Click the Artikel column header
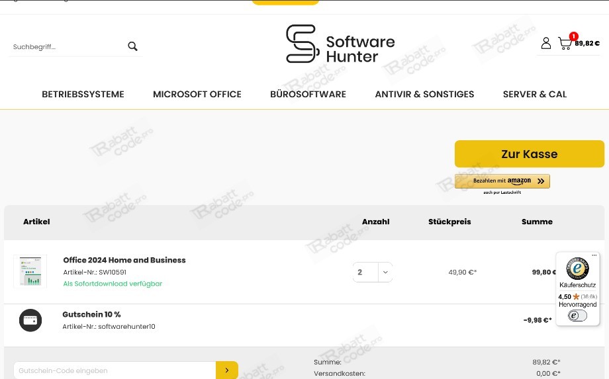The width and height of the screenshot is (609, 379). tap(36, 222)
